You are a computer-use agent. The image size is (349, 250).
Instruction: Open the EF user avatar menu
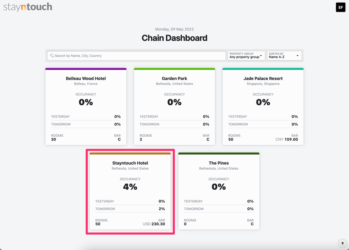340,7
